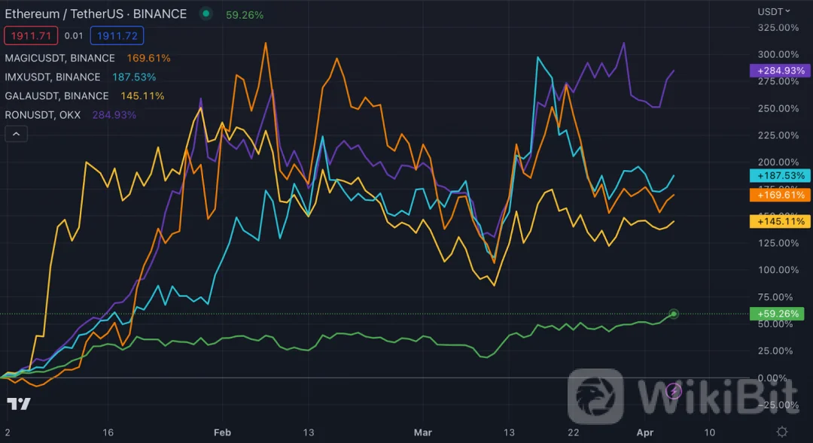Click the green market status dot icon
This screenshot has height=443, width=813.
coord(206,14)
